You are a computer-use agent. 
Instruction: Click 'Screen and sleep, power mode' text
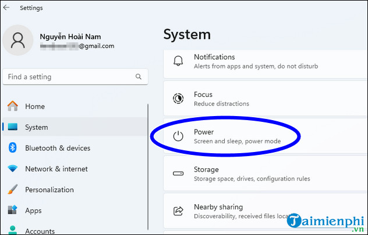tap(237, 141)
